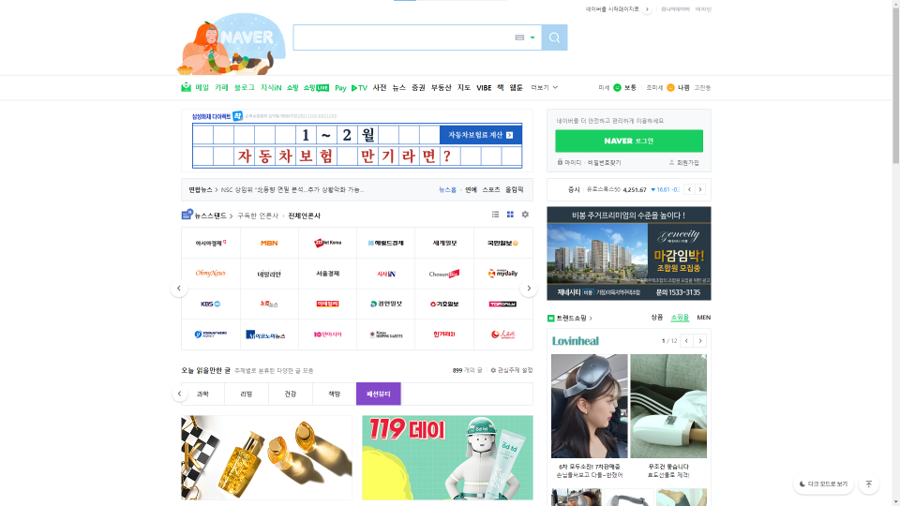Switch to 전체언론사 tab
900x506 pixels.
pos(304,216)
